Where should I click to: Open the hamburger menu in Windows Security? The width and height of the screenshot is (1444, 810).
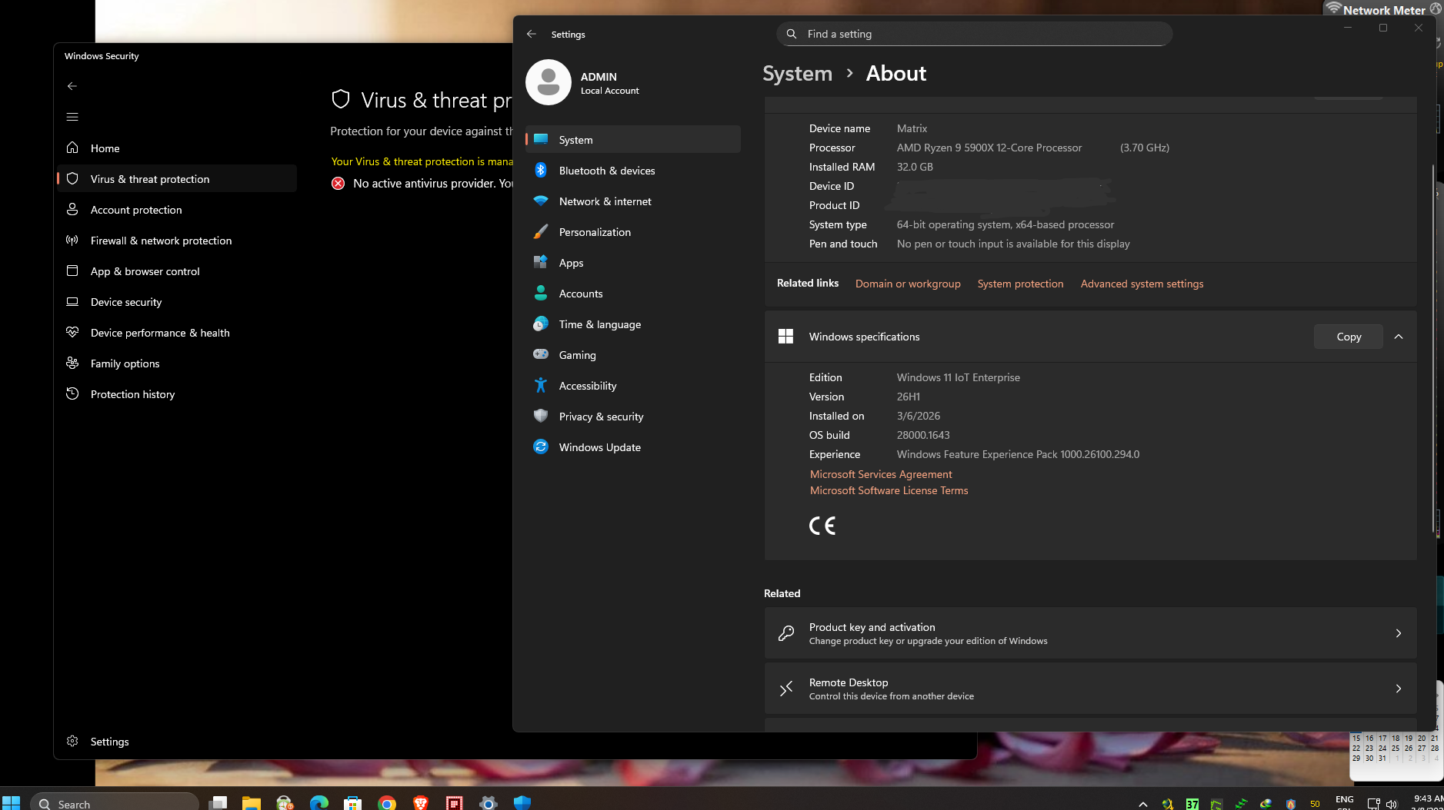pyautogui.click(x=72, y=117)
